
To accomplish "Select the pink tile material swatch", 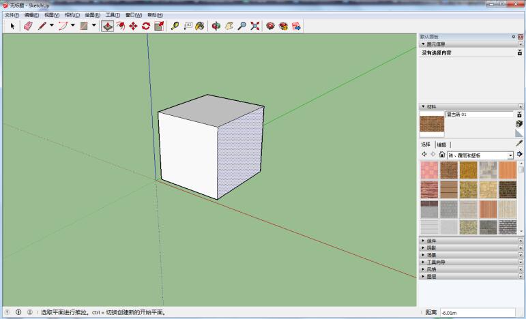I will point(429,170).
